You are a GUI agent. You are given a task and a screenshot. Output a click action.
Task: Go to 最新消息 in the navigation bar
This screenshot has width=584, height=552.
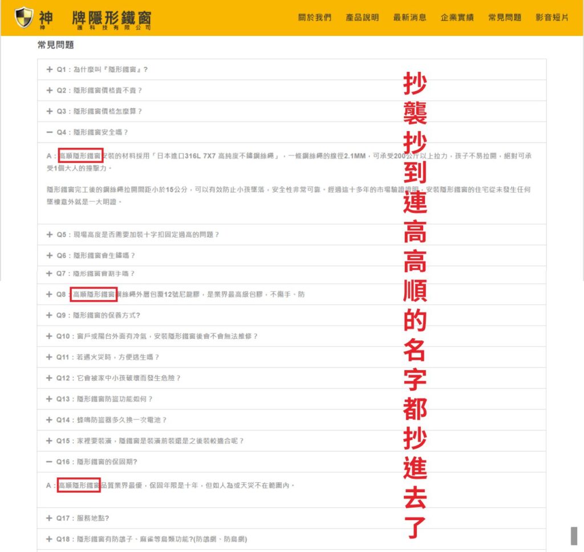pos(409,18)
